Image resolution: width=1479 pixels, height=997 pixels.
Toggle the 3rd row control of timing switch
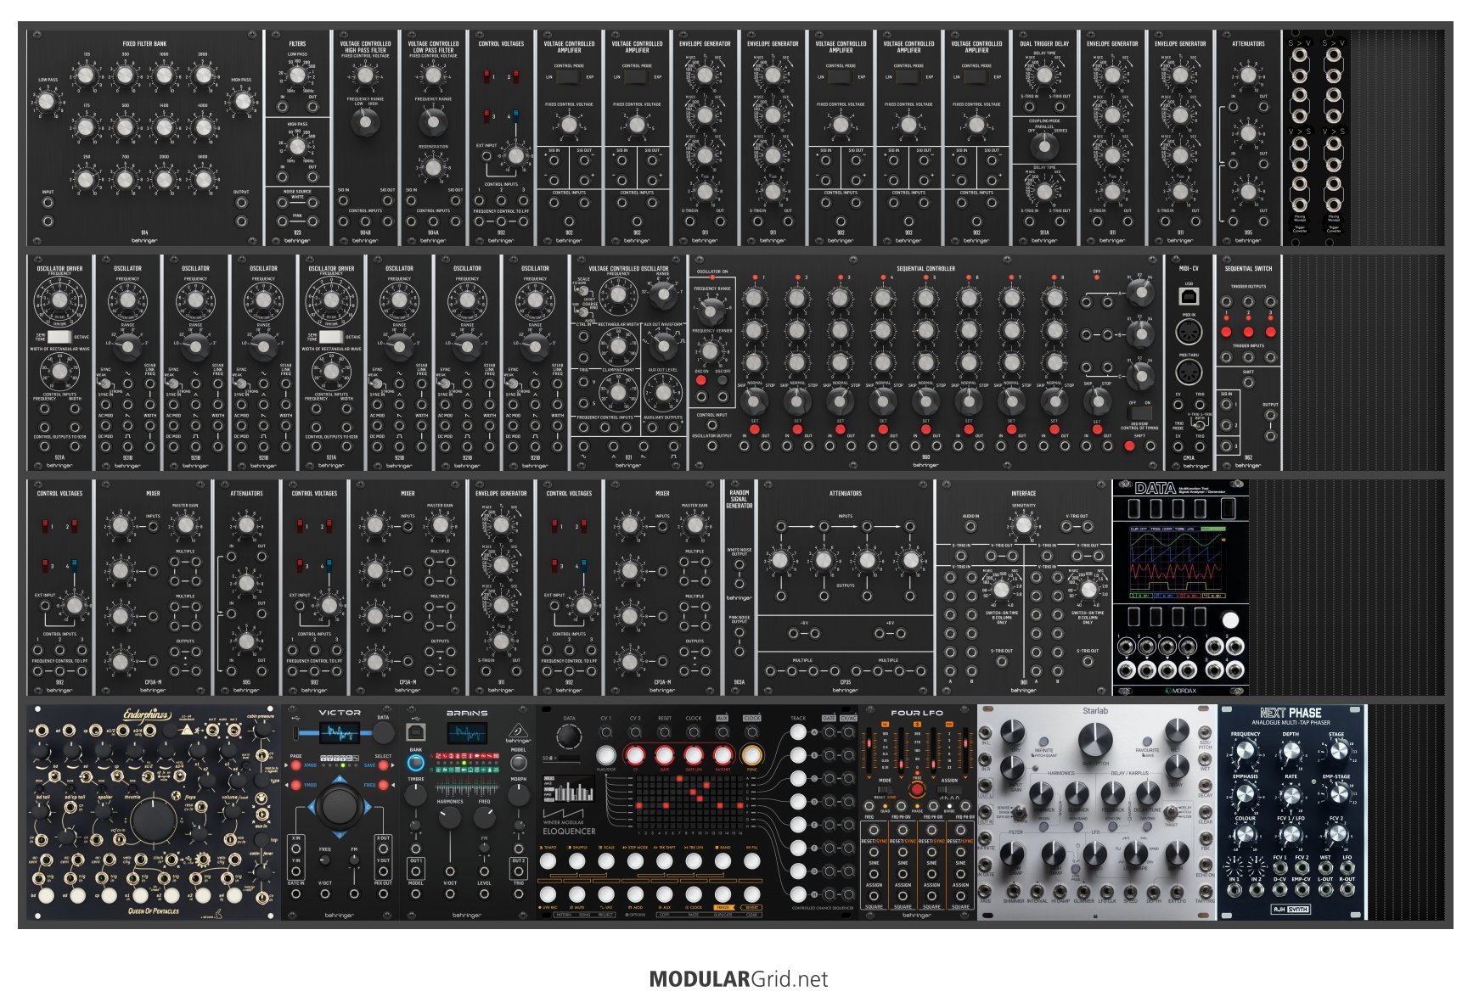click(1139, 414)
